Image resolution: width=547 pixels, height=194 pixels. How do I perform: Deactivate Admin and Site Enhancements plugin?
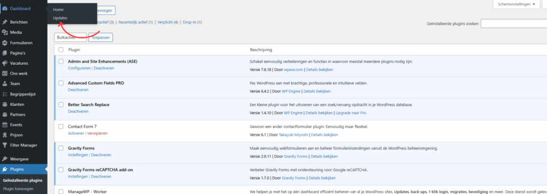104,68
